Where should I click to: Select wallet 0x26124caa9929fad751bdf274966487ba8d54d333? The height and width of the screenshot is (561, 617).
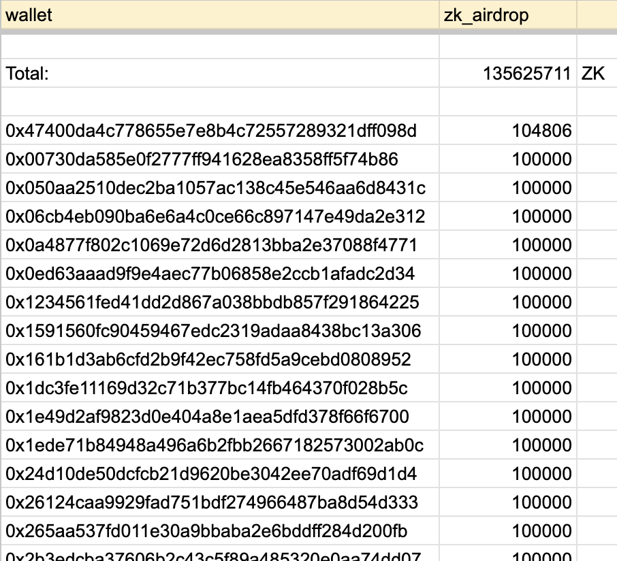(x=220, y=502)
